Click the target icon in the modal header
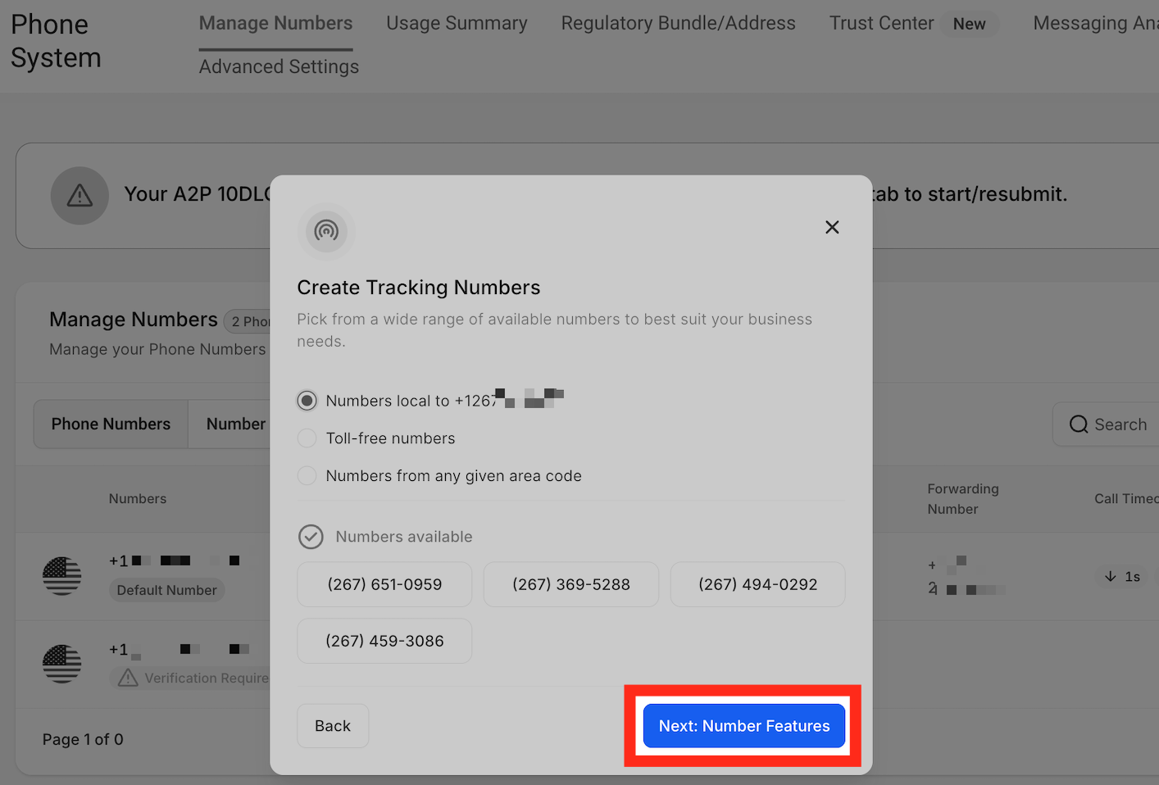Image resolution: width=1159 pixels, height=785 pixels. [325, 232]
